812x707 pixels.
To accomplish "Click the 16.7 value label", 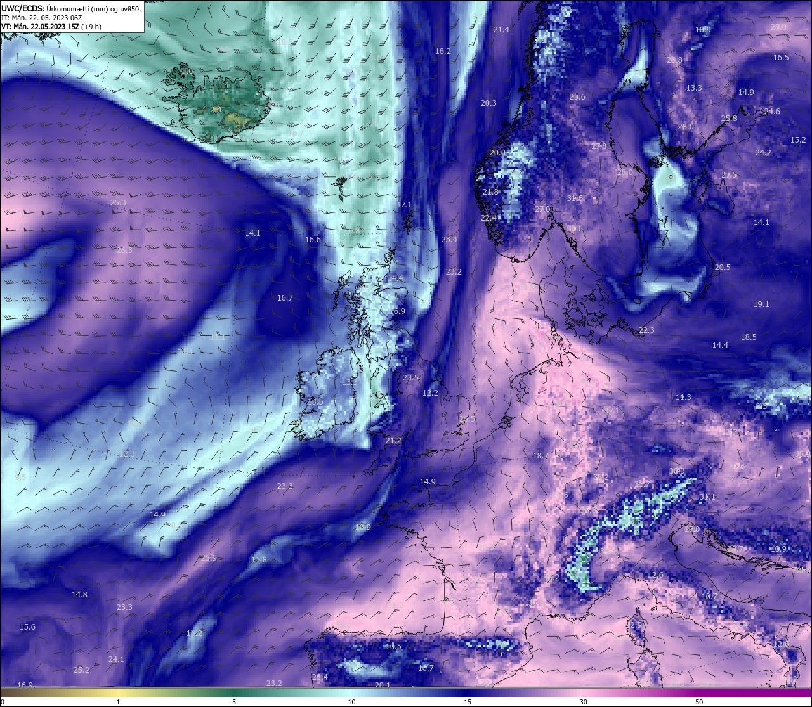I will [x=285, y=298].
